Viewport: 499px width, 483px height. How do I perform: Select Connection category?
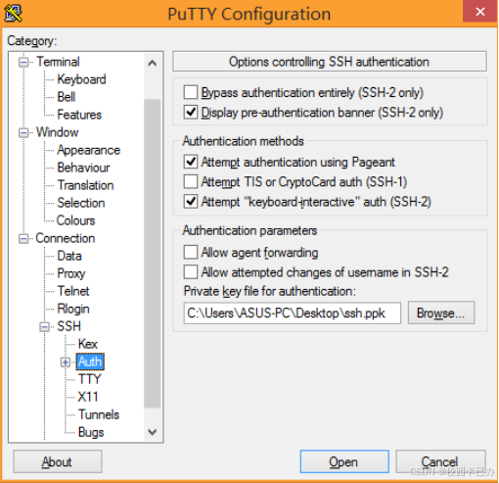click(x=66, y=238)
